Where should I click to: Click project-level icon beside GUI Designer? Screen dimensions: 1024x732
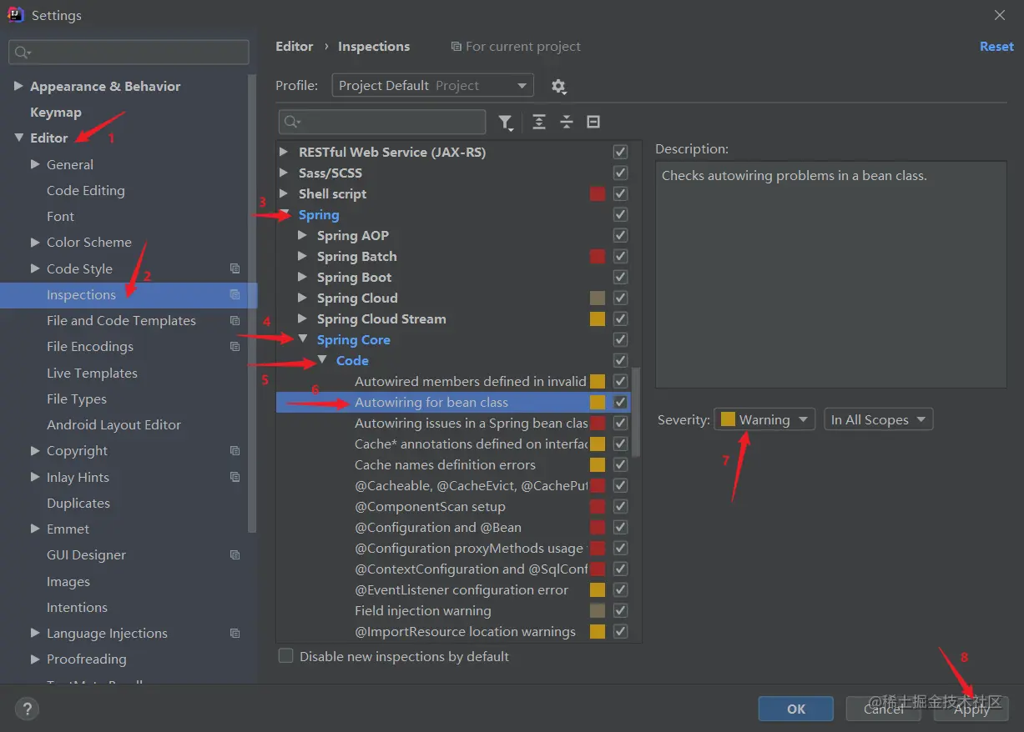point(235,555)
